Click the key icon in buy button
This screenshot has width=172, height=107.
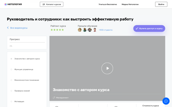(x=137, y=29)
